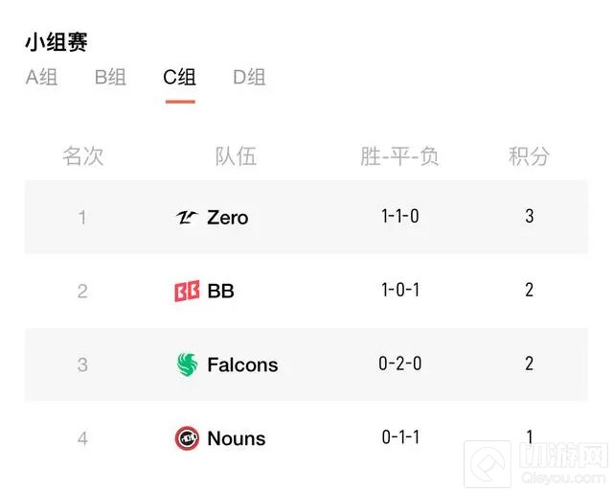Open the Nouns team name link

[236, 438]
